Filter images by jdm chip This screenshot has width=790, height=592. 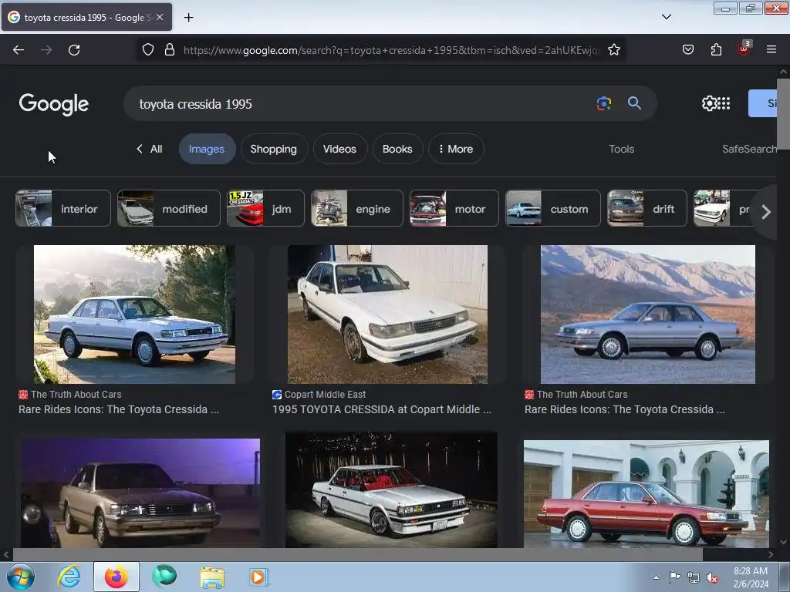pyautogui.click(x=265, y=208)
